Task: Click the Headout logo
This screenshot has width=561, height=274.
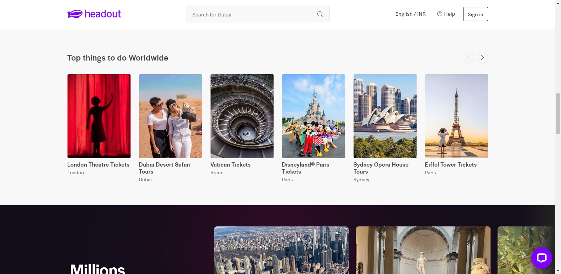Action: (x=94, y=14)
